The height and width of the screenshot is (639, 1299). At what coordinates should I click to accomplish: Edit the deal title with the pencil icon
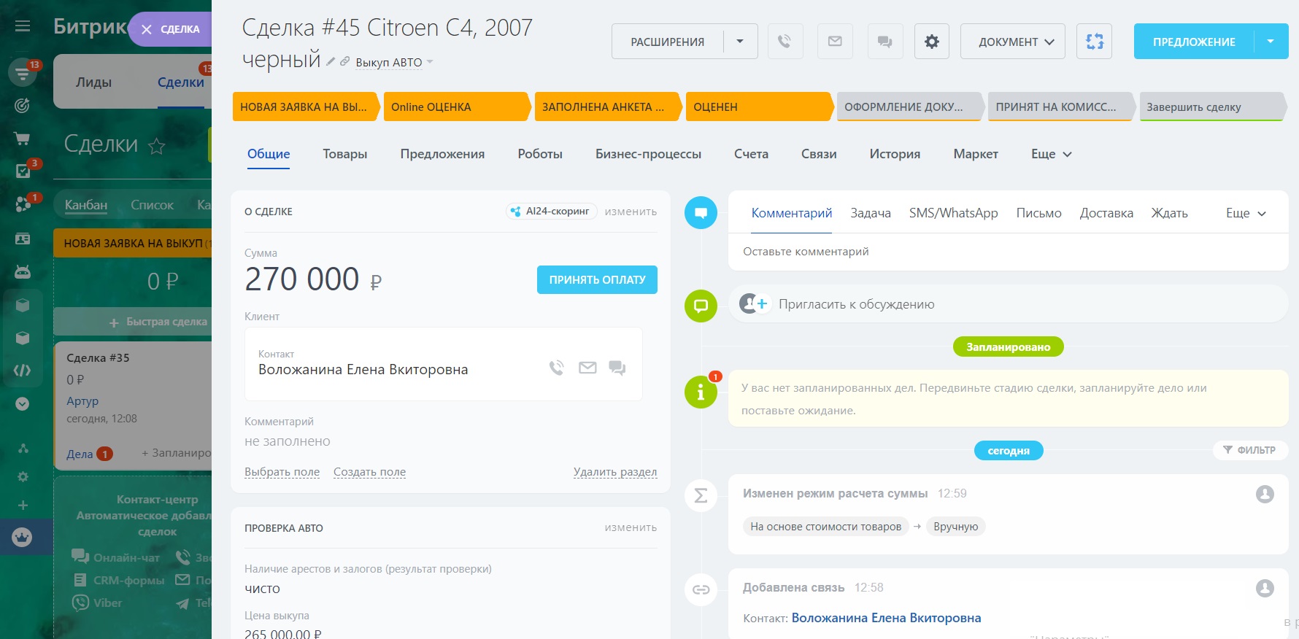(x=331, y=61)
